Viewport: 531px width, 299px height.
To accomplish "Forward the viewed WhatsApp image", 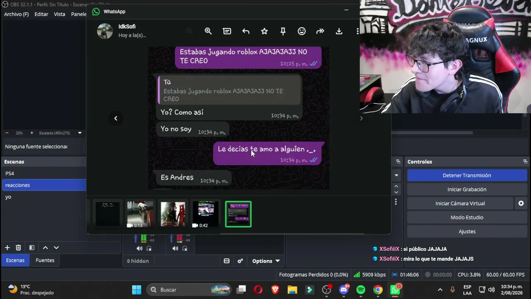I will [x=320, y=31].
